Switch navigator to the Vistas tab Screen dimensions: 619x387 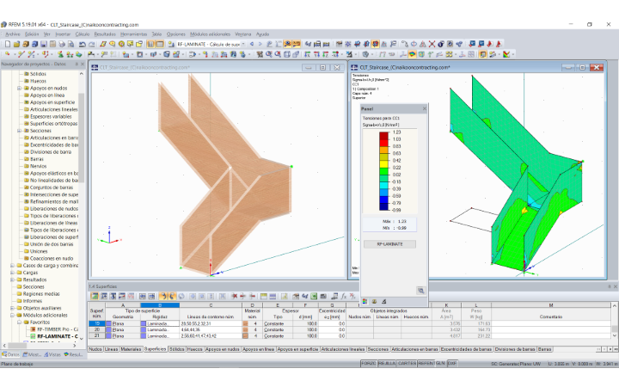coord(52,354)
